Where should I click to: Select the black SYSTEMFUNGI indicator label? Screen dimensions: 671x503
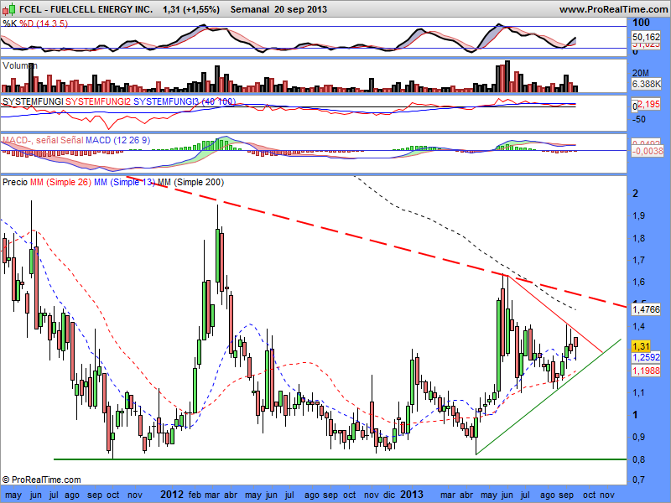33,101
